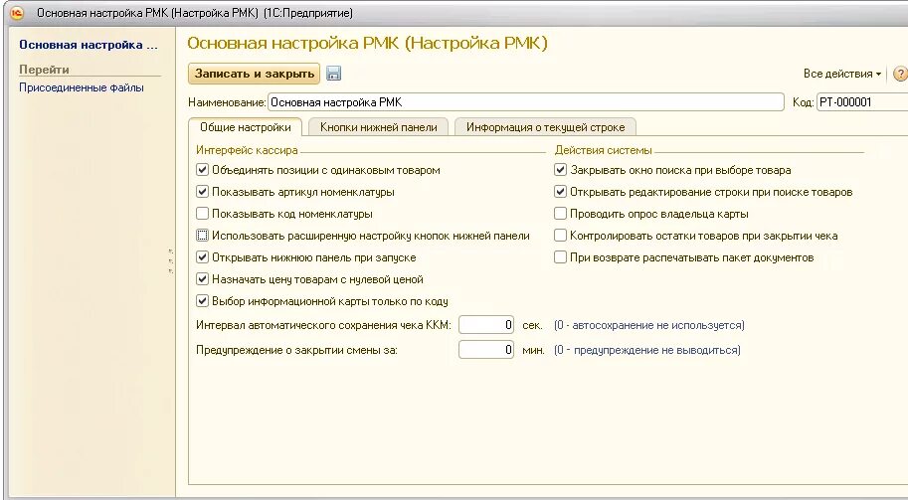Screen dimensions: 908x500
Task: Check Использовать расширенную настройку кнопок нижней панели
Action: coord(202,236)
